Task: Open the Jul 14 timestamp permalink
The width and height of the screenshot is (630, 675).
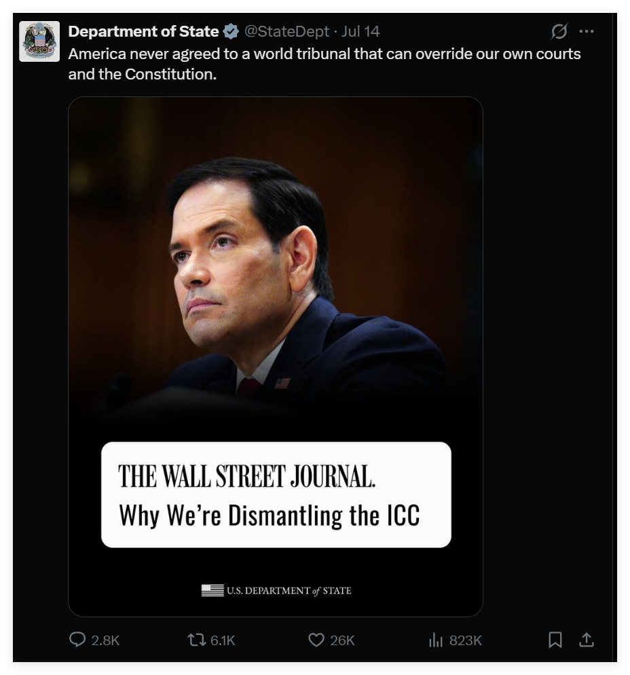Action: [360, 31]
